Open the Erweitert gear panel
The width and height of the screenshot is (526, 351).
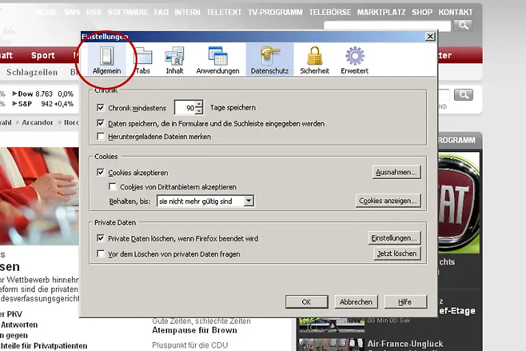(x=354, y=60)
